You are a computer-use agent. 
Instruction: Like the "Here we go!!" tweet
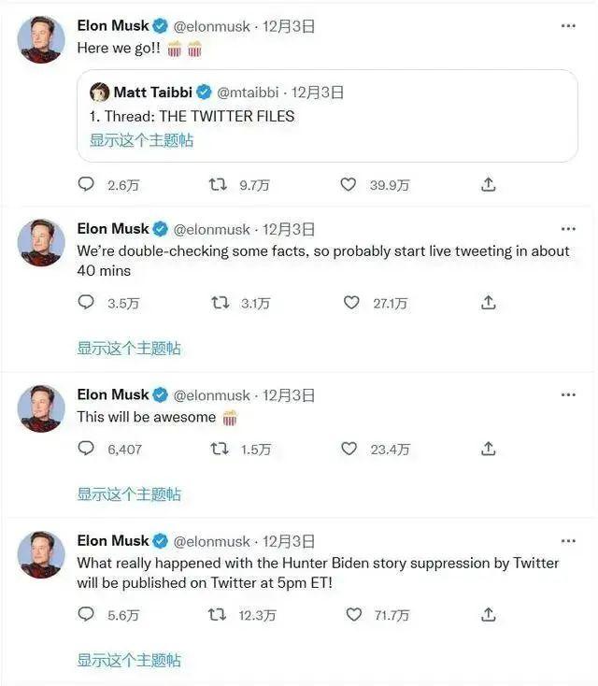click(x=349, y=184)
